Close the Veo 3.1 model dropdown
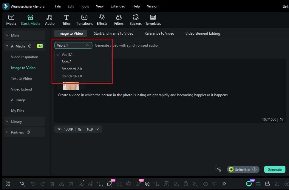Viewport: 289px width, 190px height. pos(73,45)
